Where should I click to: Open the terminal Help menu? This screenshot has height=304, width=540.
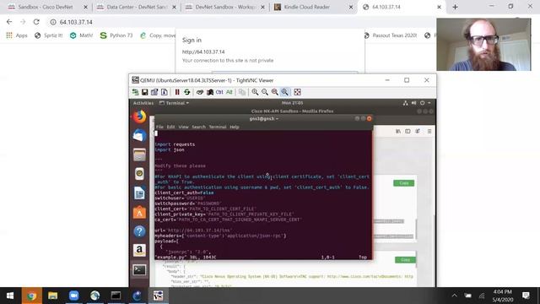coord(235,127)
